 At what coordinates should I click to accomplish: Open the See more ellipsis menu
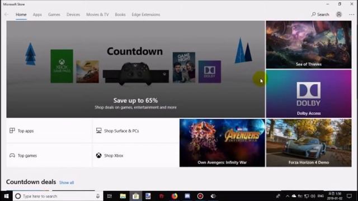click(351, 15)
